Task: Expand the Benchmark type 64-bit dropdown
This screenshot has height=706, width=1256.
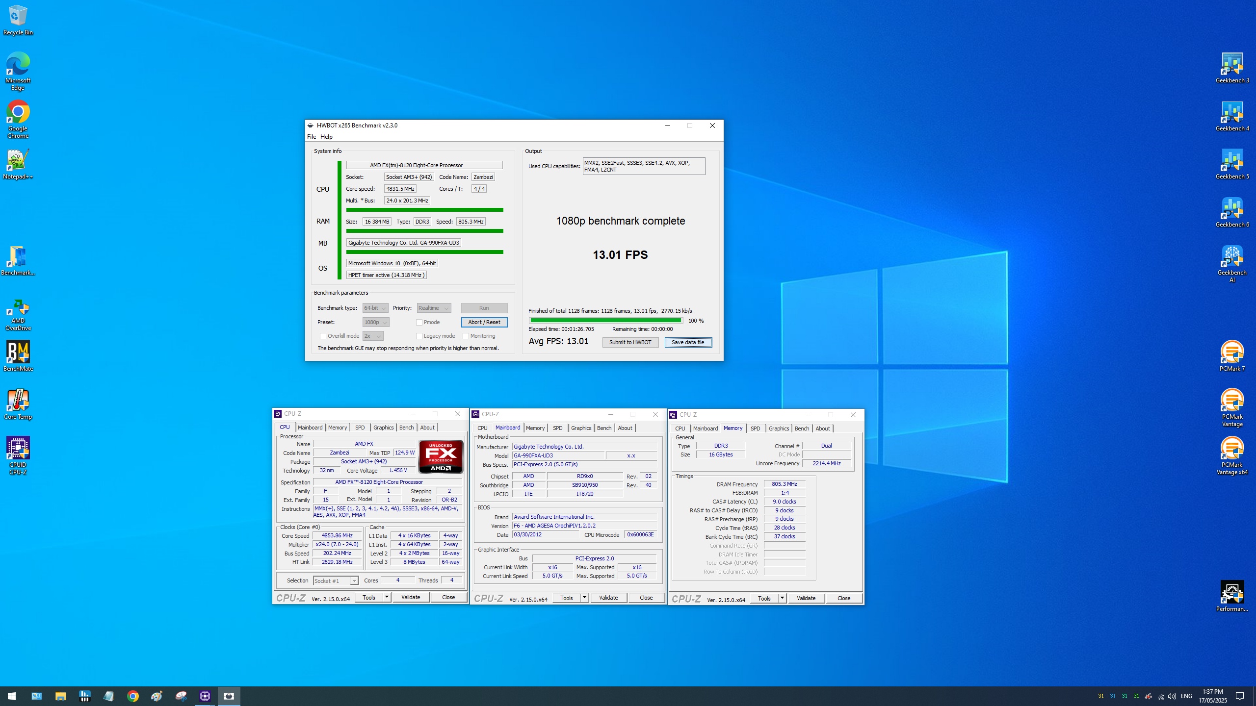Action: [x=375, y=308]
